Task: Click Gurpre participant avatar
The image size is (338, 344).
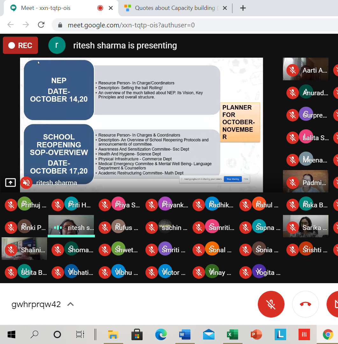Action: click(306, 114)
